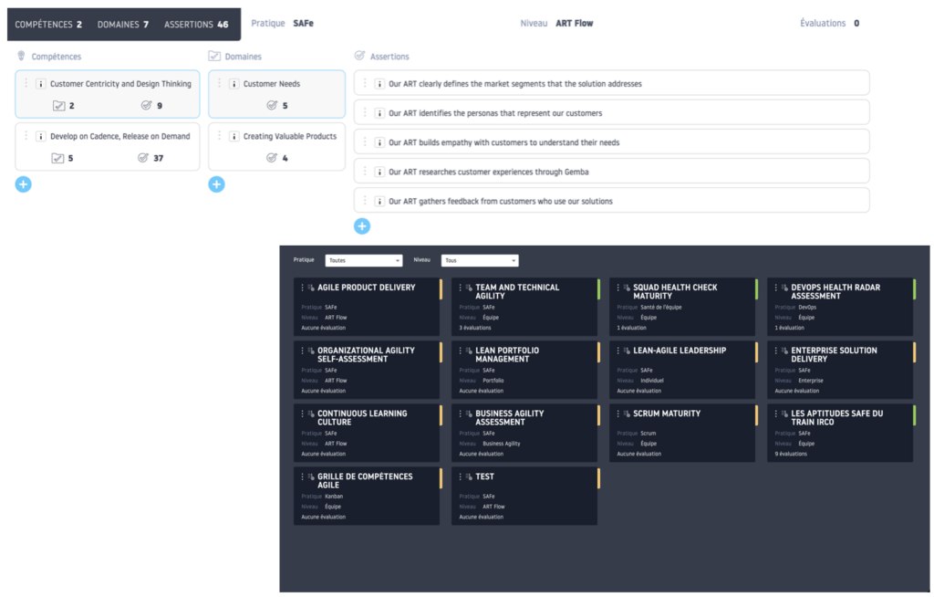Open the Niveau filter dropdown
Image resolution: width=934 pixels, height=597 pixels.
(480, 260)
